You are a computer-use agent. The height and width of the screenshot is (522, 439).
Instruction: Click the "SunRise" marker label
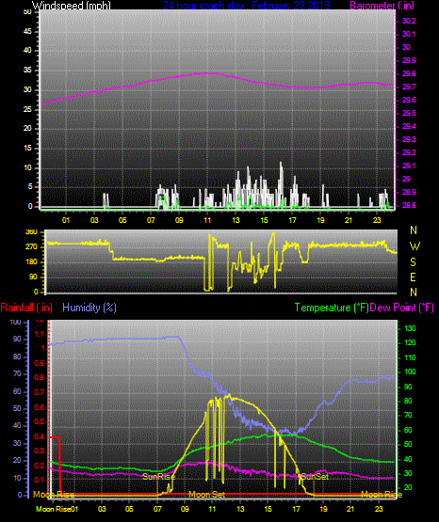pos(158,477)
